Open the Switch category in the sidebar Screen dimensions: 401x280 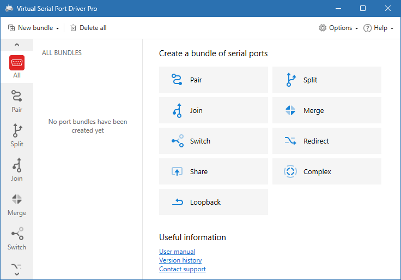pyautogui.click(x=17, y=239)
